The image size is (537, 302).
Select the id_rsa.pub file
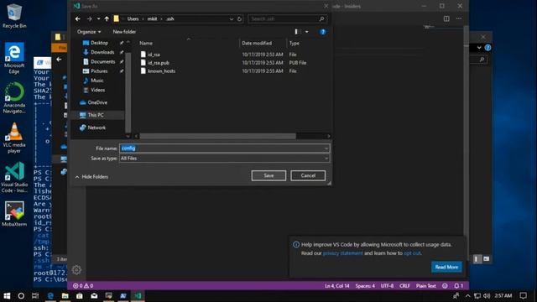click(x=159, y=63)
